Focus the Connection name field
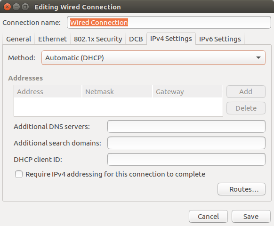Viewport: 274px width, 226px height. click(169, 23)
